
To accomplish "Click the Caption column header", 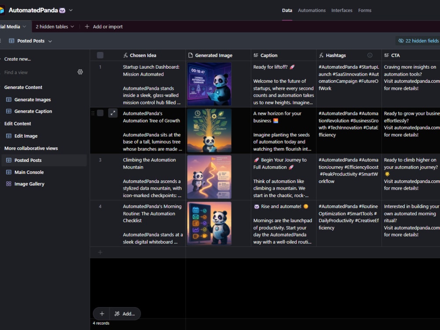I will point(284,55).
